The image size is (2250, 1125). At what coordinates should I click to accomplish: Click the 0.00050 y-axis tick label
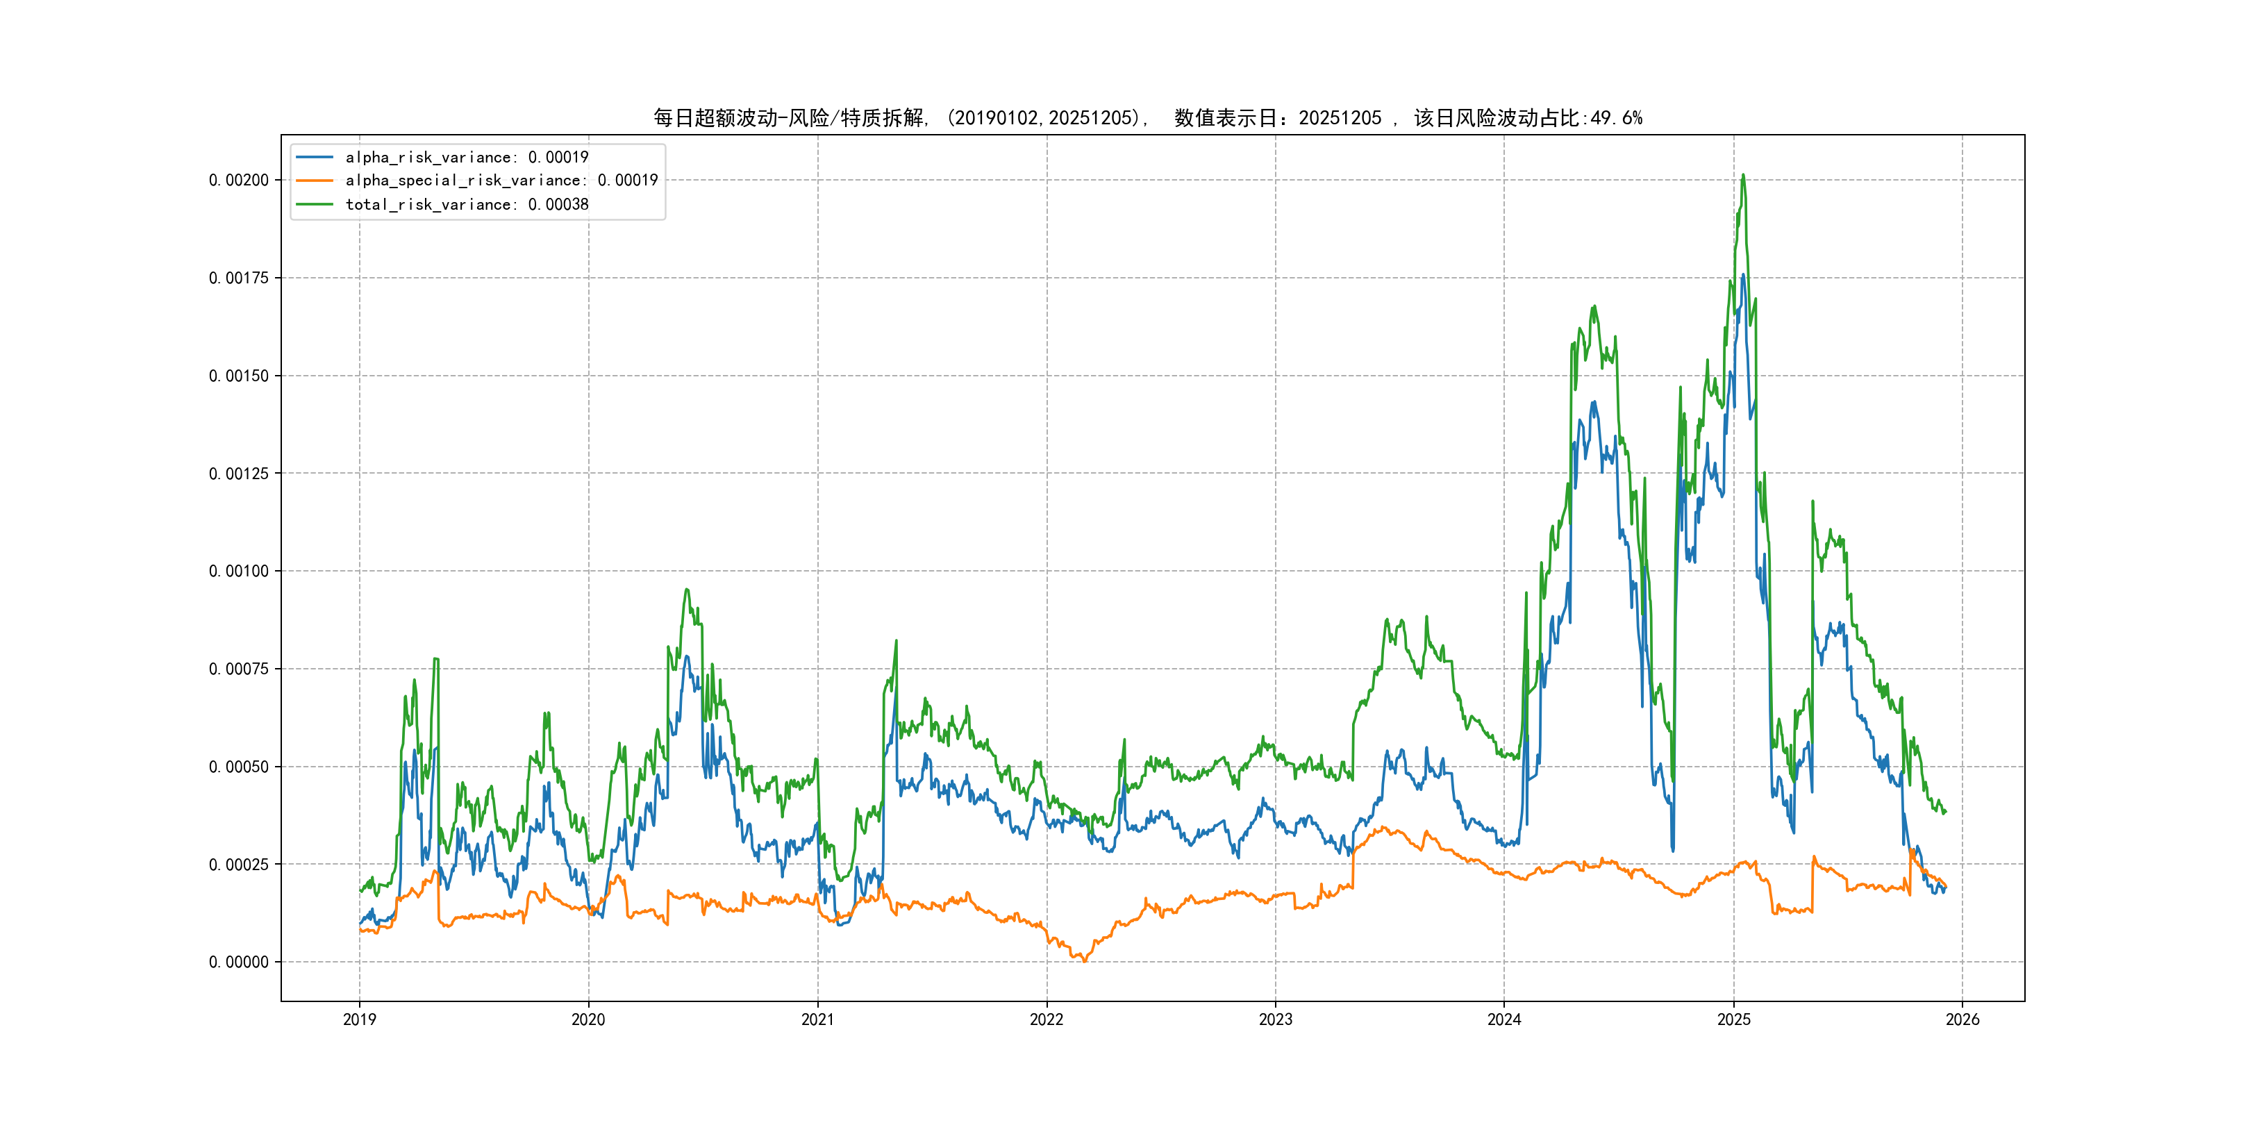tap(238, 767)
